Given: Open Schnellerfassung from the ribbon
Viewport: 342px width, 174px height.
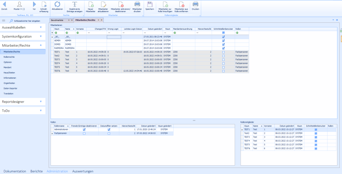Looking at the screenshot, I should coord(44,4).
